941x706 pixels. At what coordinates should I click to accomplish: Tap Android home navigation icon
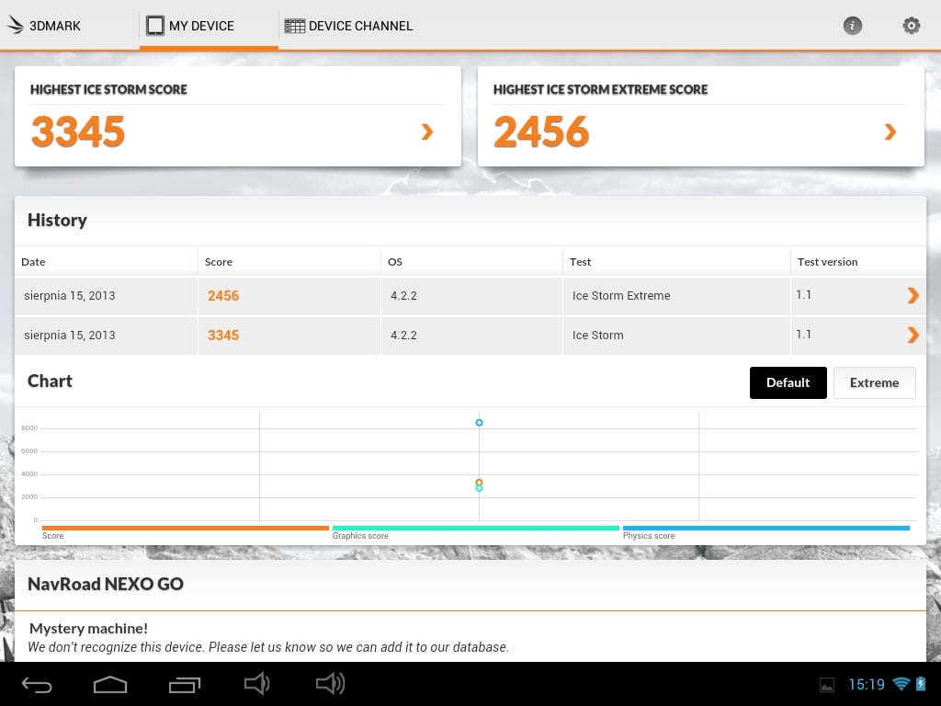tap(110, 684)
